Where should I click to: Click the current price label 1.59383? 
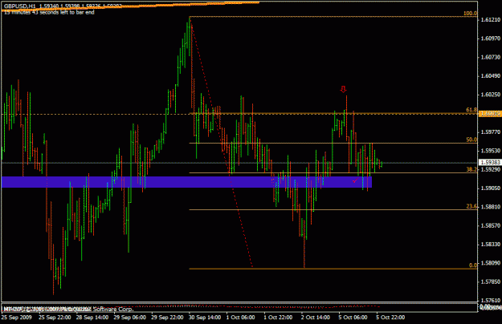click(490, 162)
